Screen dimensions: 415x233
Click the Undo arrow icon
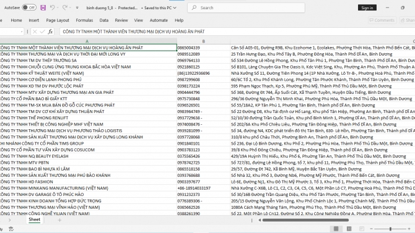(52, 7)
